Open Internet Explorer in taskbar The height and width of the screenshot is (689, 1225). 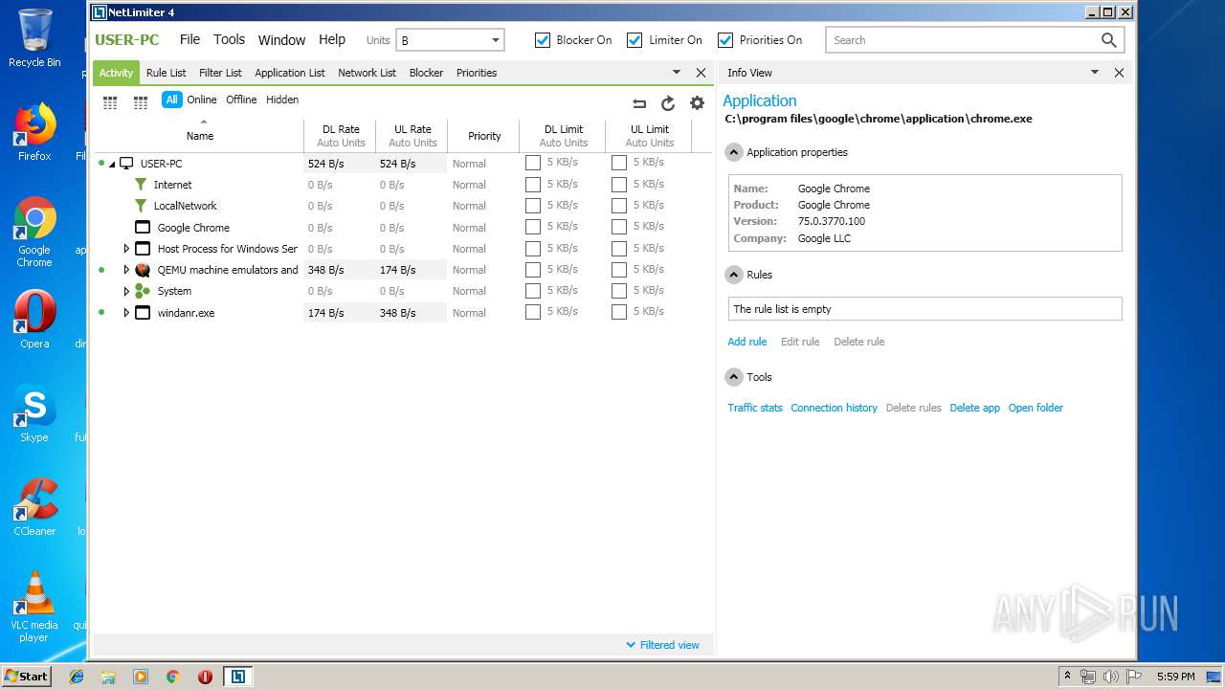tap(77, 677)
